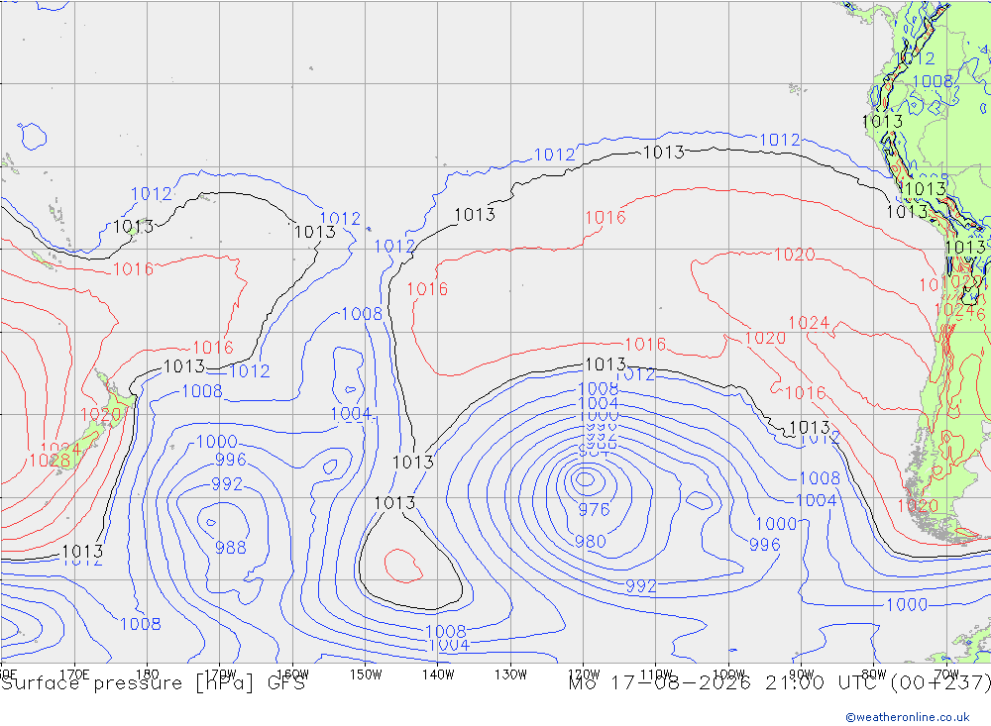The width and height of the screenshot is (991, 726).
Task: Click the small red closed contour near 145W
Action: pos(403,566)
